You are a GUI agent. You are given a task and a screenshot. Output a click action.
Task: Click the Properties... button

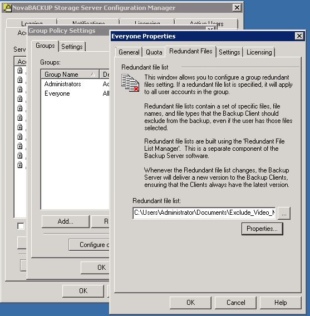click(262, 229)
